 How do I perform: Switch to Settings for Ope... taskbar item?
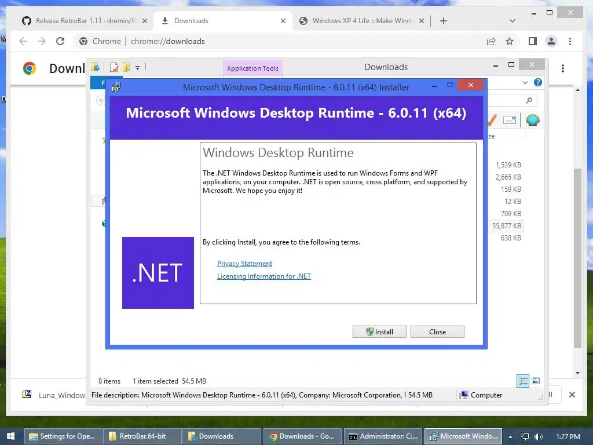click(64, 436)
